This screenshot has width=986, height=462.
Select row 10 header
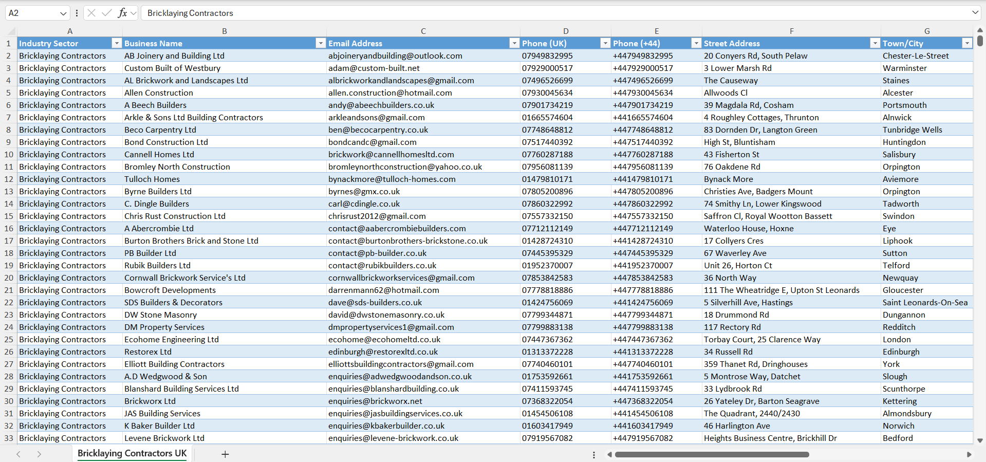point(9,154)
